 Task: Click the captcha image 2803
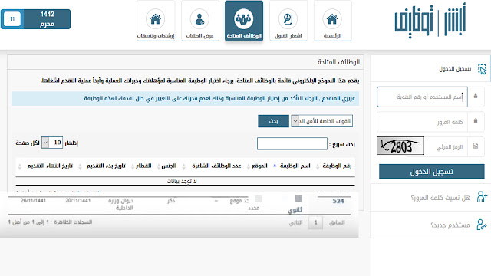400,146
